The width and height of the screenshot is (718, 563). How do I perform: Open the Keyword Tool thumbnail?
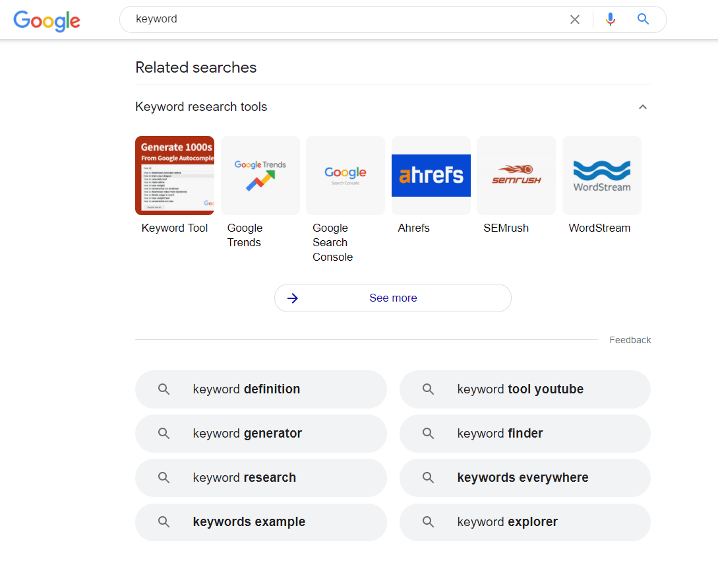point(175,176)
